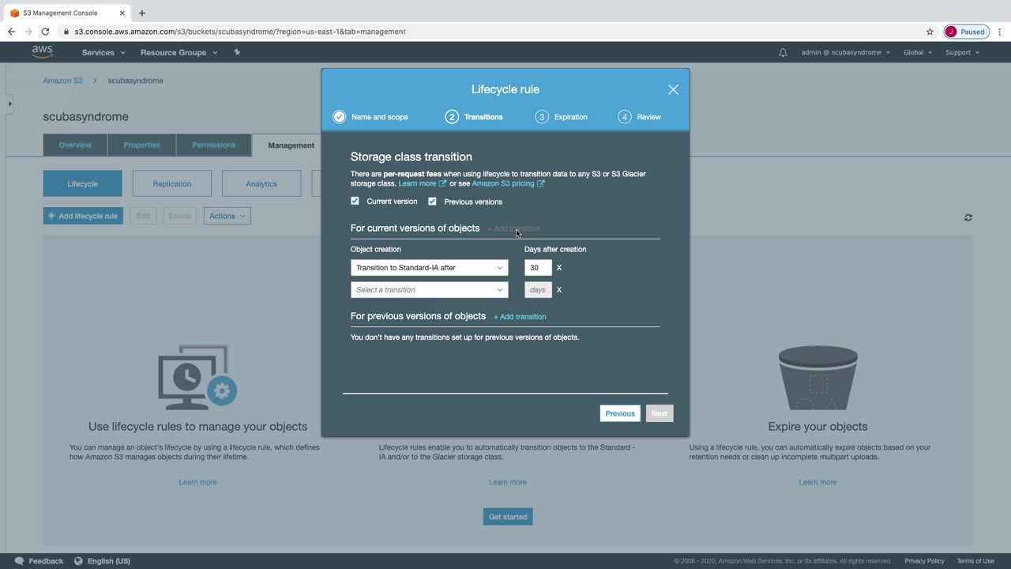Go to the Name and scope step
Screen dimensions: 1011x569
[x=370, y=117]
